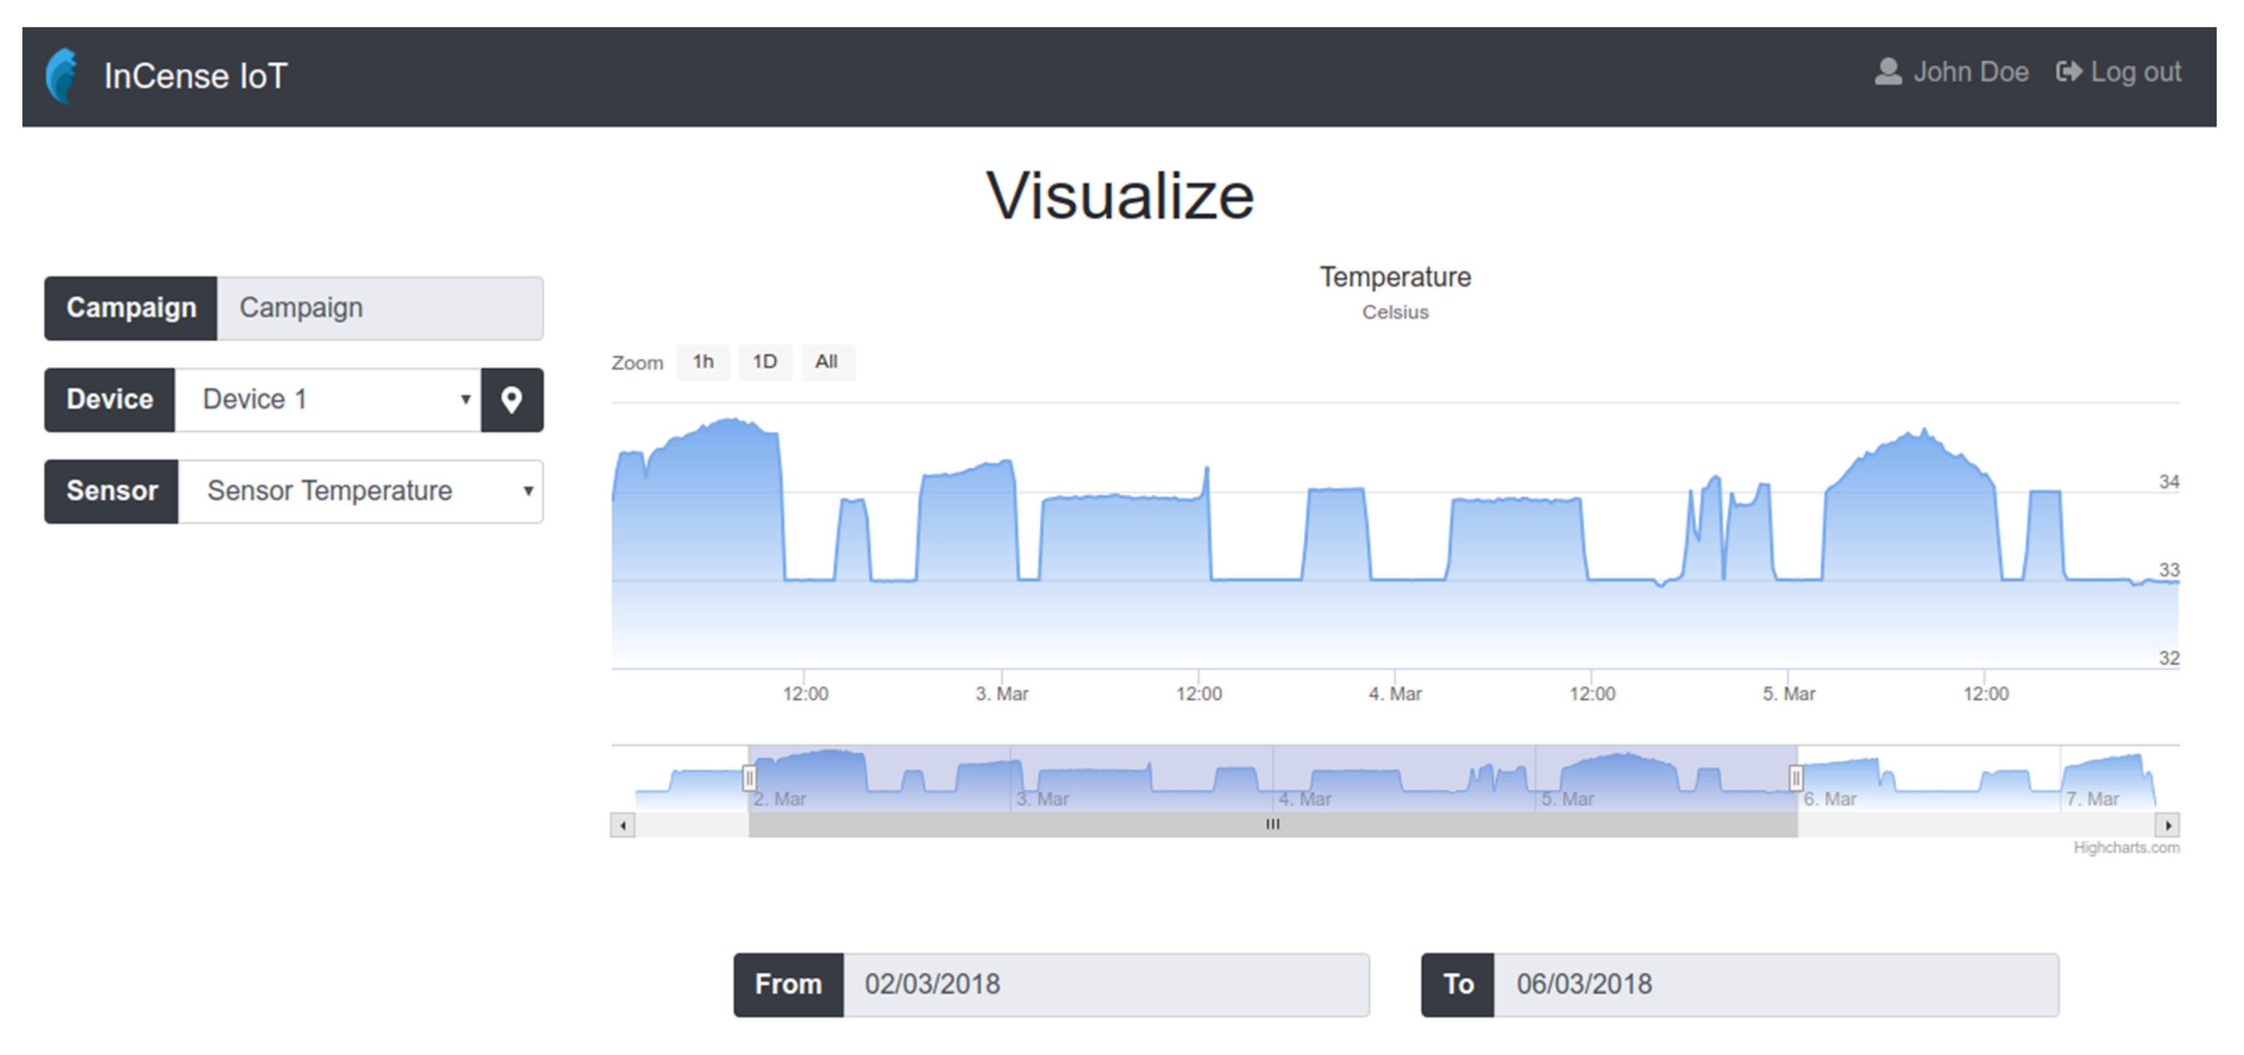Viewport: 2244px width, 1055px height.
Task: Click the 34 y-axis value
Action: click(2168, 482)
